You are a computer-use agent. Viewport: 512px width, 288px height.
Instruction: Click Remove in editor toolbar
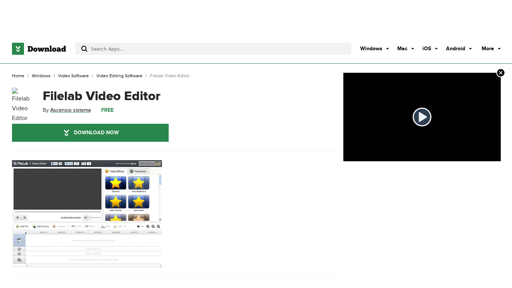[59, 226]
